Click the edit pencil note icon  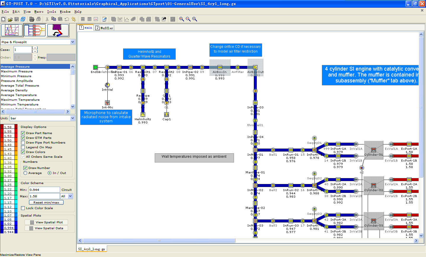point(104,19)
